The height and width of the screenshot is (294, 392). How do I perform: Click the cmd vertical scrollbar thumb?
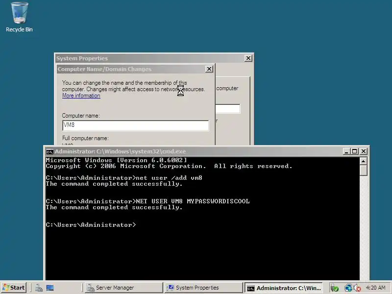363,171
